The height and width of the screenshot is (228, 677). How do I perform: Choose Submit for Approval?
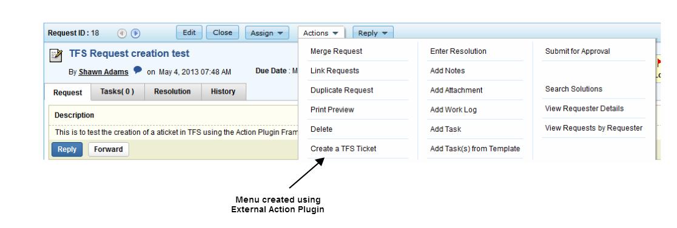pos(578,51)
